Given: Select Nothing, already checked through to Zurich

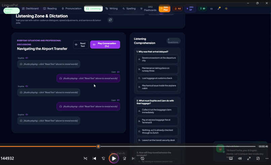Looking at the screenshot, I should [157, 131].
